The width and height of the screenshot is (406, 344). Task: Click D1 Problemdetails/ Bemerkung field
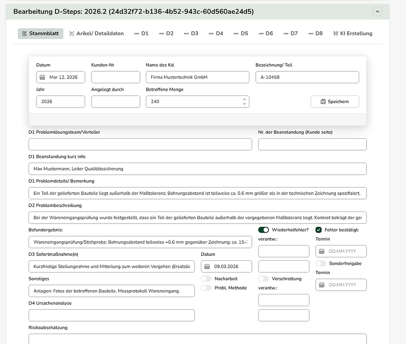point(198,193)
